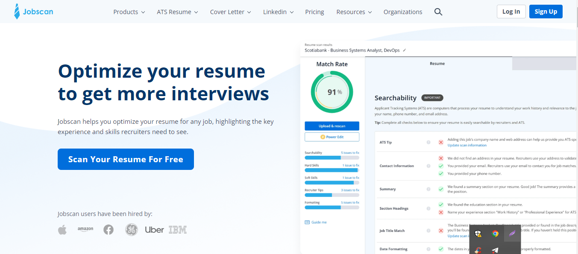This screenshot has height=254, width=578.
Task: Open Windows Security shield tray icon
Action: [478, 234]
